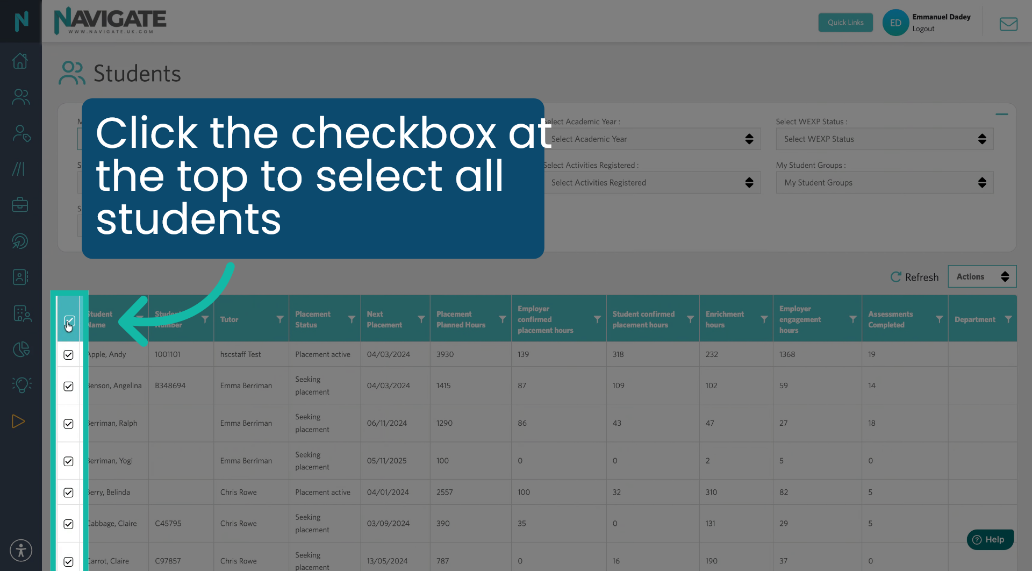Open the Tutor column filter
1032x571 pixels.
[x=280, y=318]
